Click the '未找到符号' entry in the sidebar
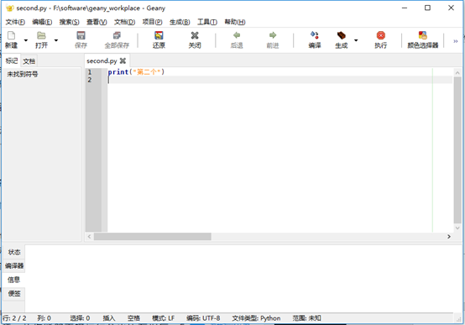Viewport: 465px width, 325px height. coord(23,74)
